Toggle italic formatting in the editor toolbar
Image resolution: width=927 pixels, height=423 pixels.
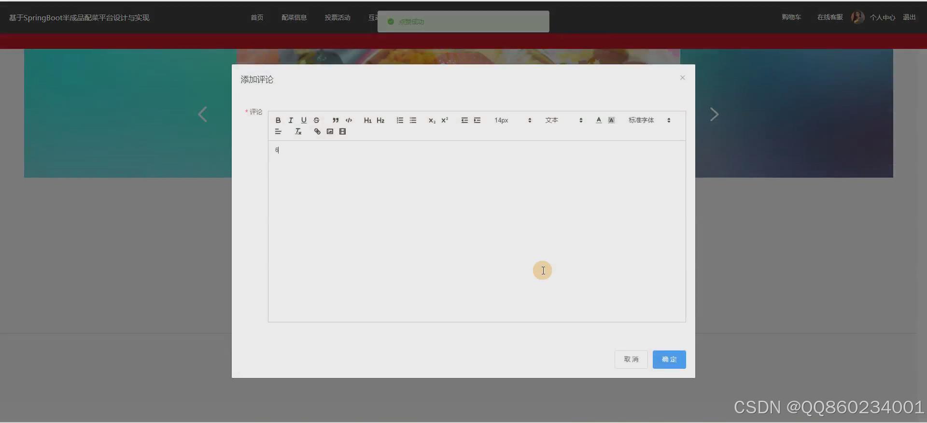291,120
